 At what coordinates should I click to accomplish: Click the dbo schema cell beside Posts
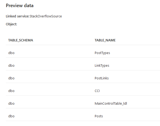coord(11,116)
